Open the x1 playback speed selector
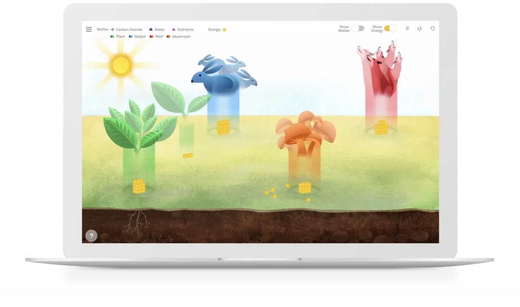This screenshot has width=520, height=307. (x=419, y=28)
